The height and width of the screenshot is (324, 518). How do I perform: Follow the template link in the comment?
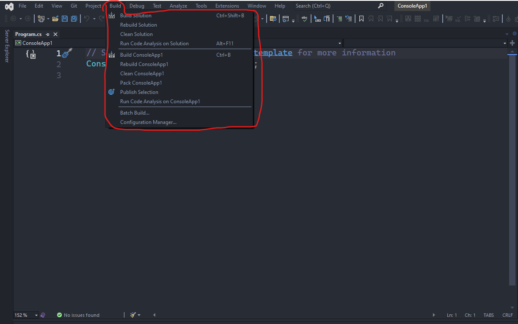[x=273, y=52]
